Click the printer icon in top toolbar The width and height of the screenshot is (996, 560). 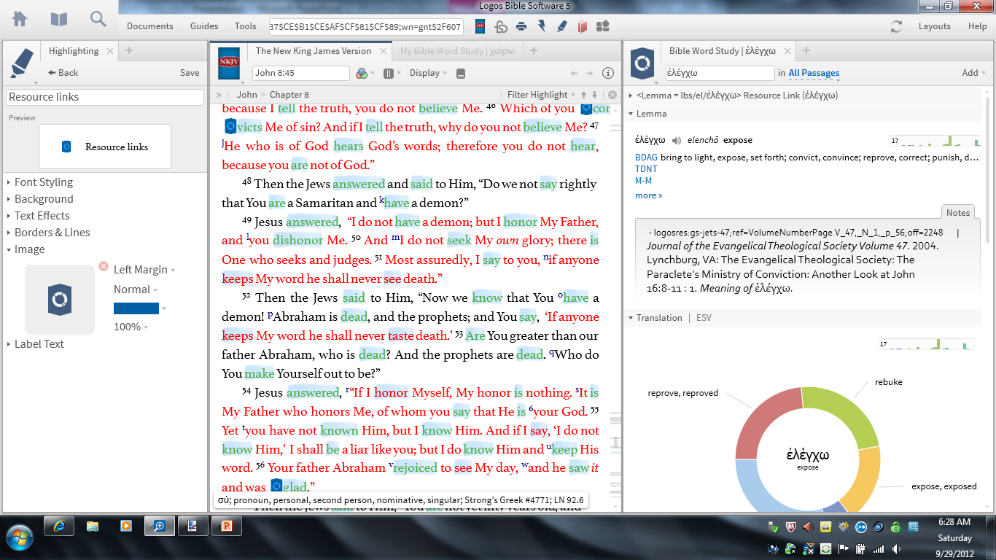(x=521, y=26)
